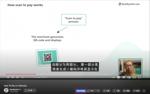Click the blue start Chinese playback button
150x94 pixels.
[x=81, y=91]
